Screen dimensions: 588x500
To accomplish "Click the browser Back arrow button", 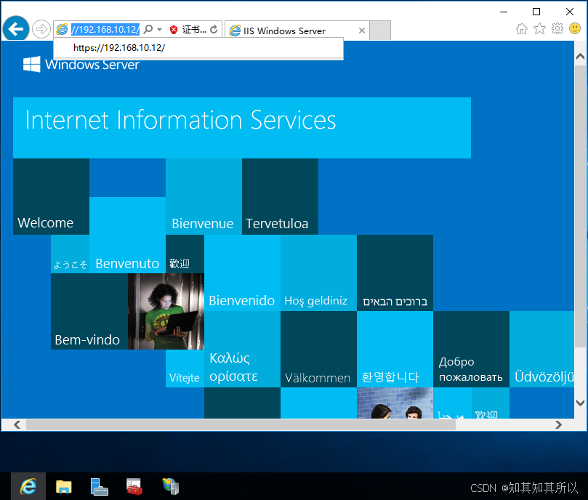I will 15,29.
